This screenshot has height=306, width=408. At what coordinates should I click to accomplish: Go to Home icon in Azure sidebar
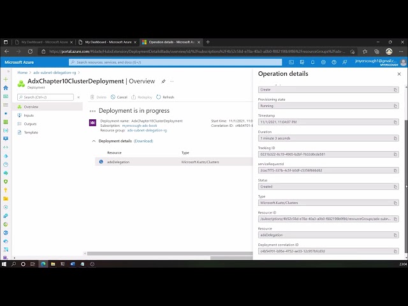[6, 88]
